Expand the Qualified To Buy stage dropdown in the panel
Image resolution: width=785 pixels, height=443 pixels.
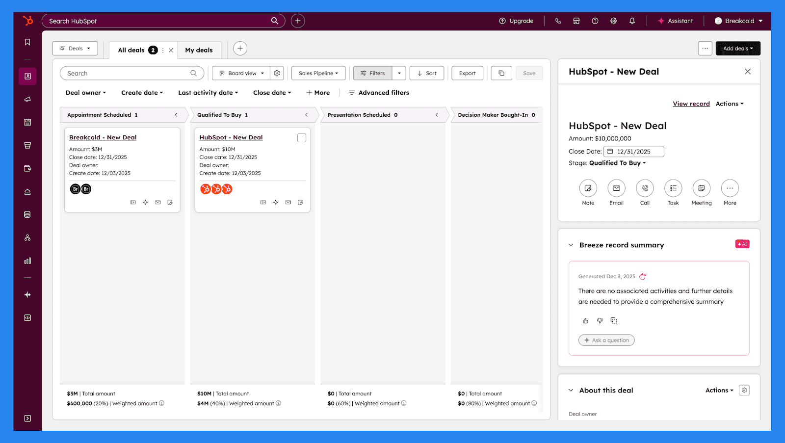point(617,163)
